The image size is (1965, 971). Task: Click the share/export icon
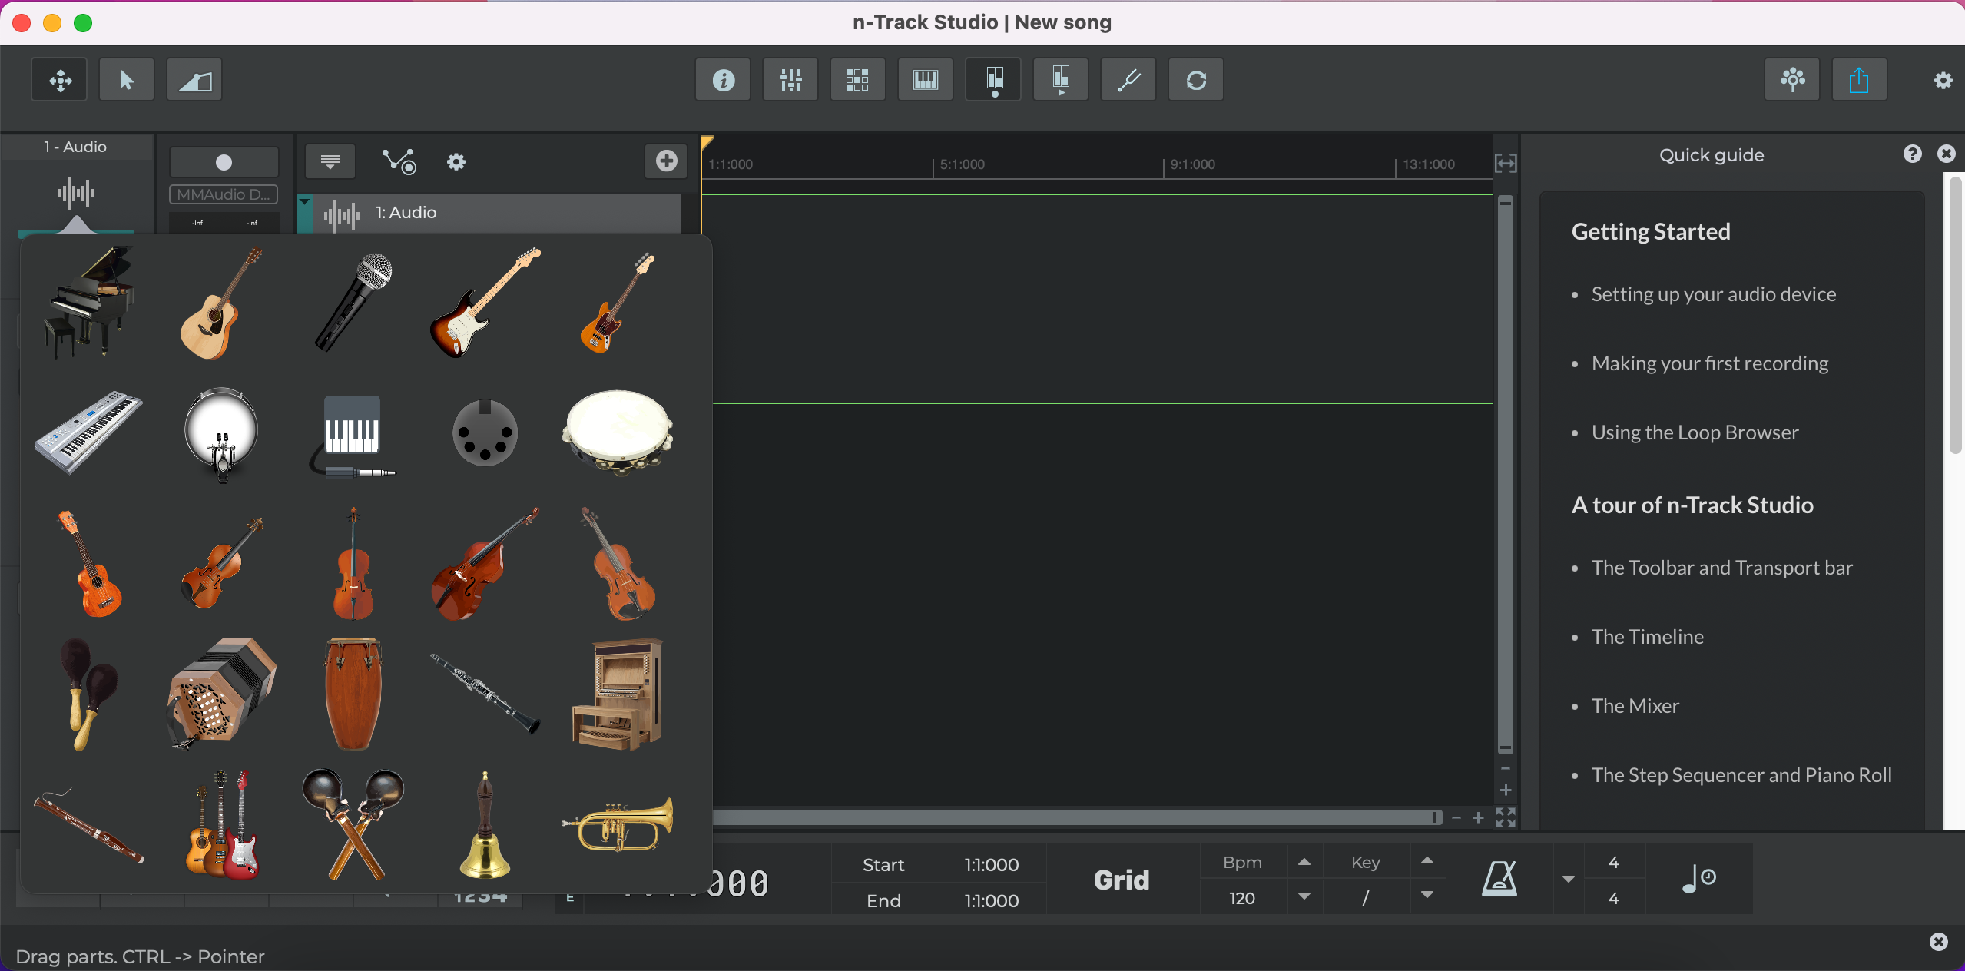(1859, 80)
